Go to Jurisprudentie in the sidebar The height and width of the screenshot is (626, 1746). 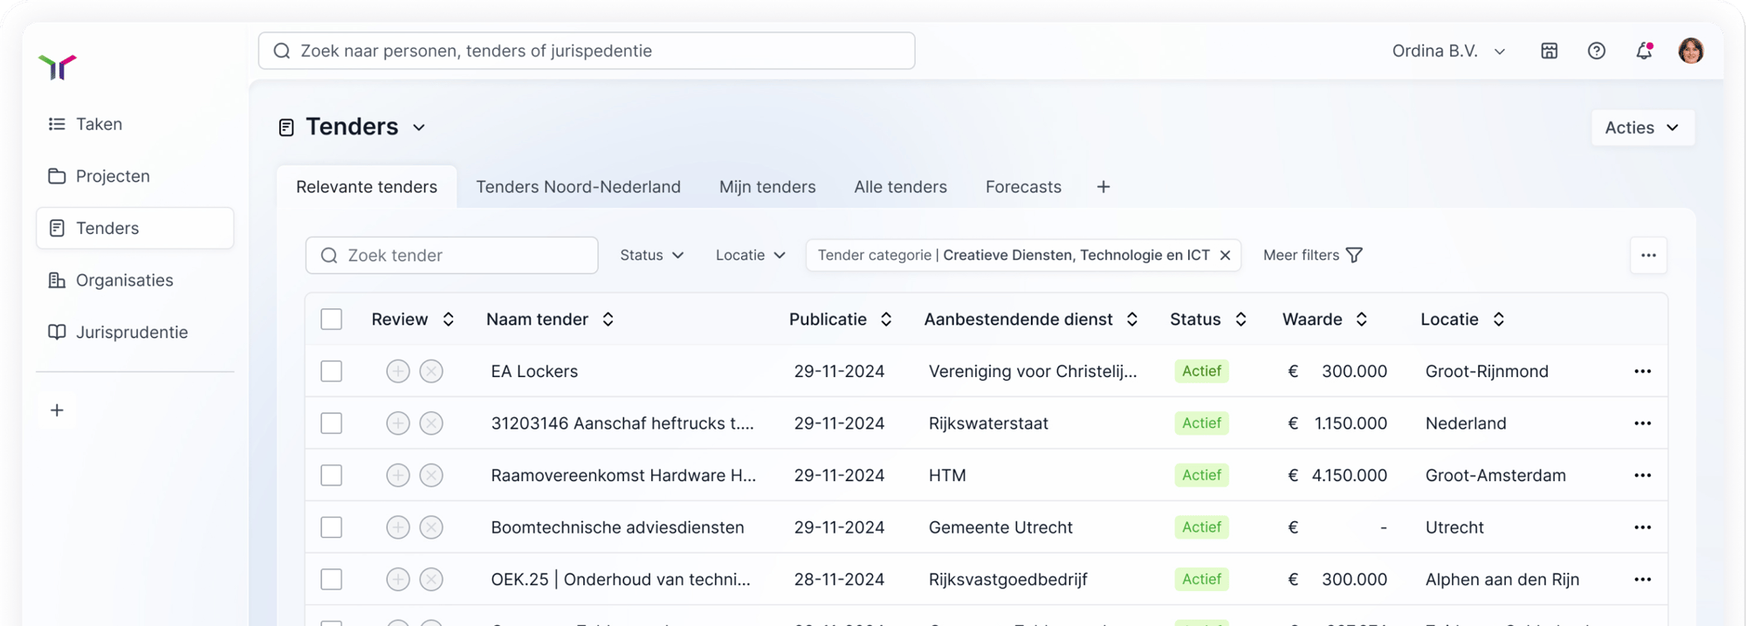[x=131, y=332]
